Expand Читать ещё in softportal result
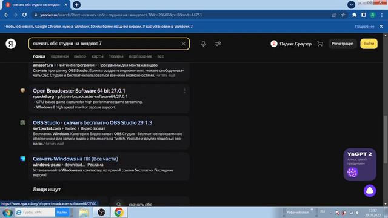Viewport: 388px width, 218px height. pos(54,144)
